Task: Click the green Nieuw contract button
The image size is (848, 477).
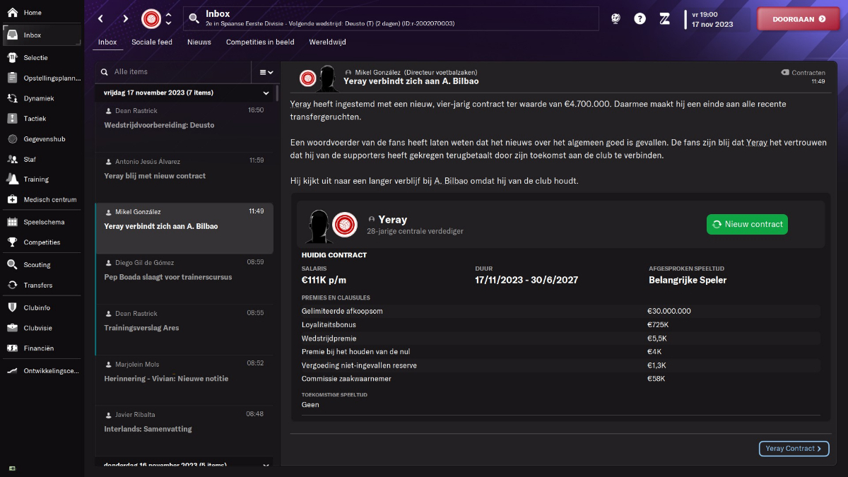Action: coord(747,224)
